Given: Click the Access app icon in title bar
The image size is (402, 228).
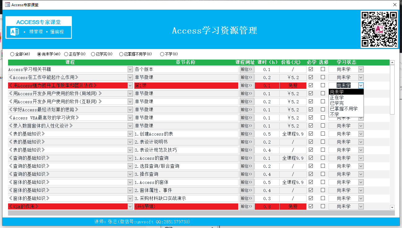Looking at the screenshot, I should (7, 5).
